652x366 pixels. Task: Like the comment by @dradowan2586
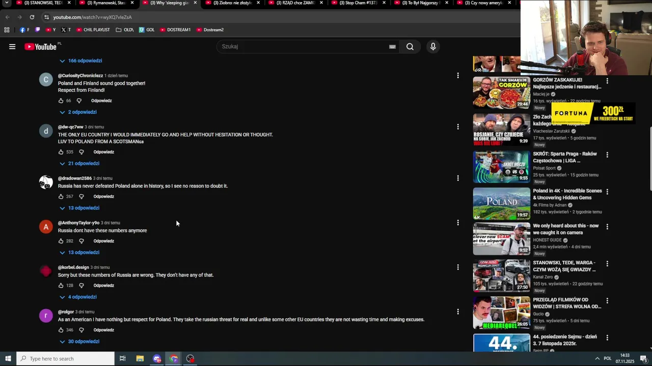(61, 197)
